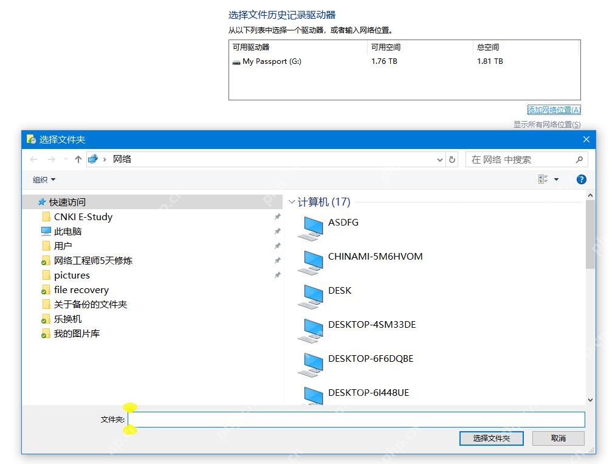The height and width of the screenshot is (464, 615).
Task: Open the 网络工程师5天修炼 folder
Action: [93, 261]
